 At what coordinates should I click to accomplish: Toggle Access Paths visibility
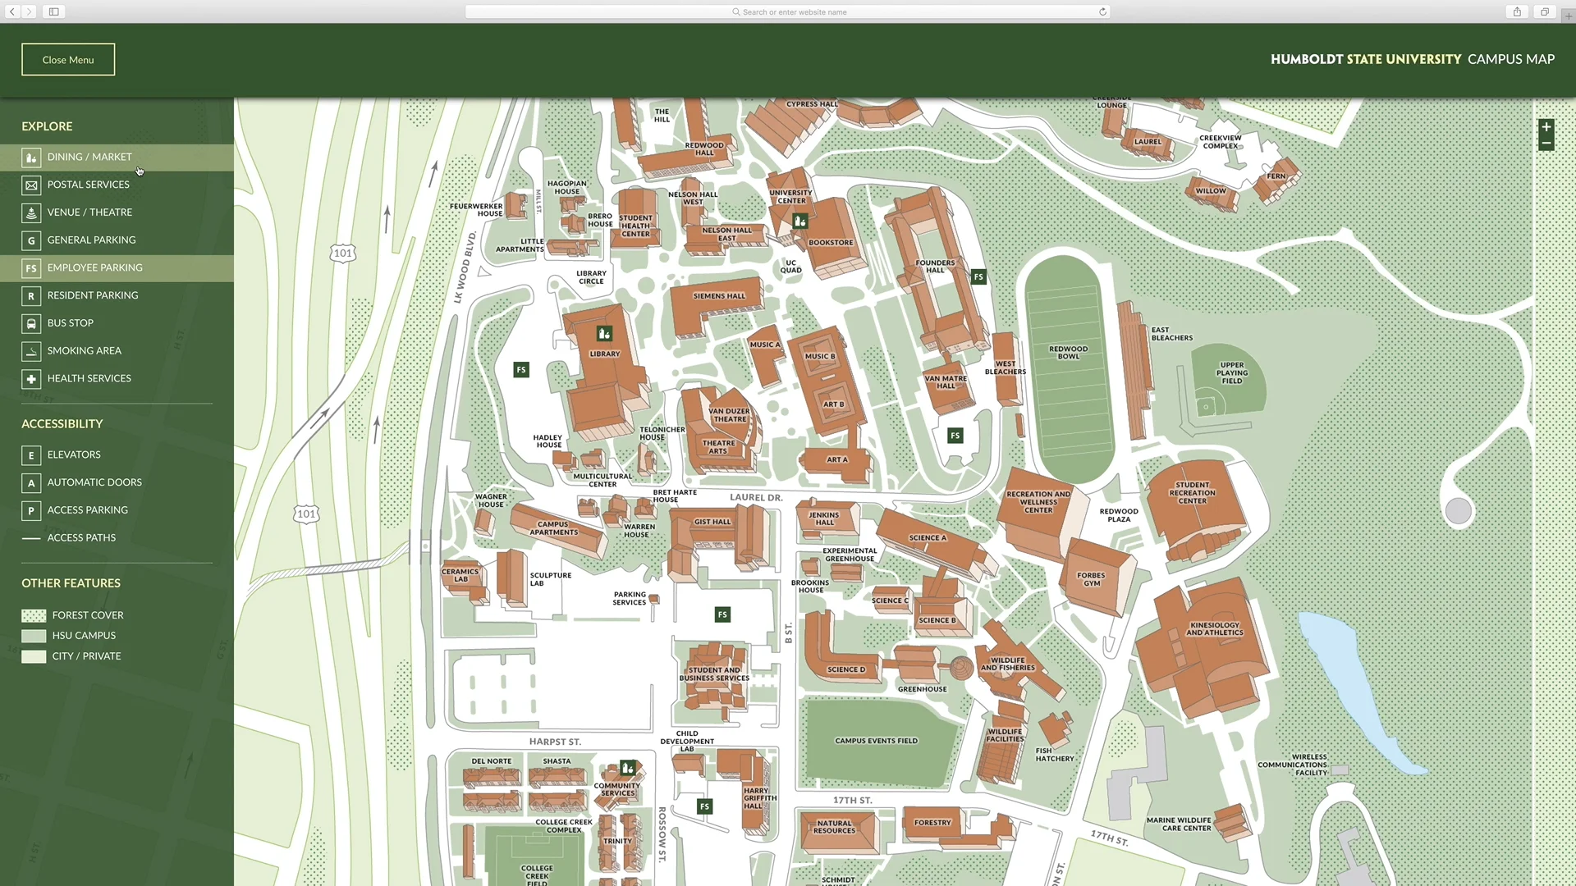(31, 538)
